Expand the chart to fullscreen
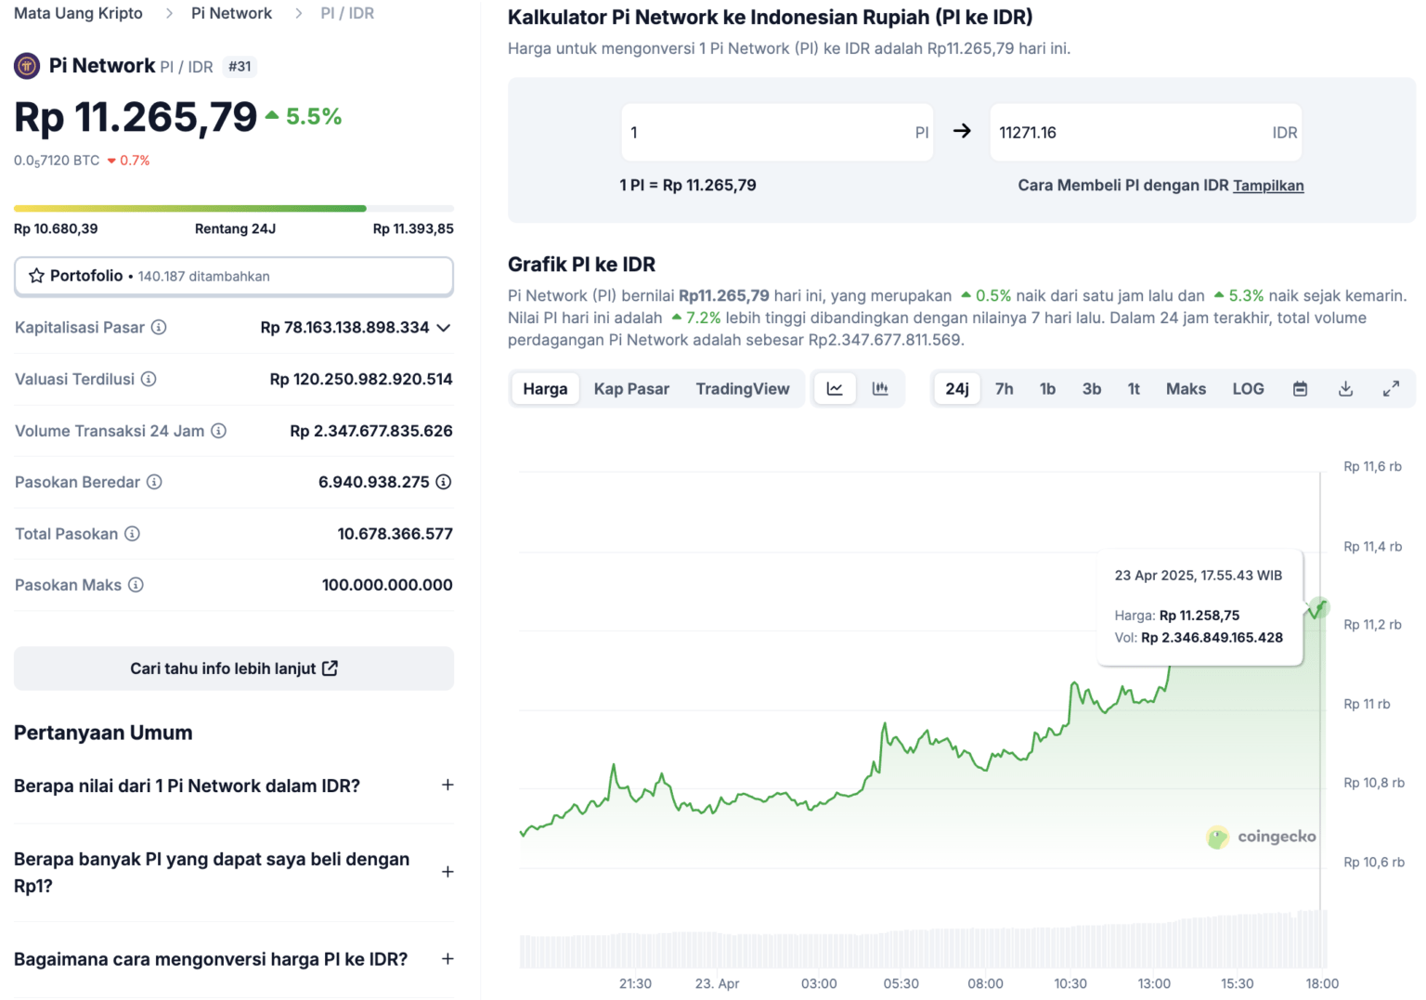The width and height of the screenshot is (1426, 1000). tap(1391, 388)
